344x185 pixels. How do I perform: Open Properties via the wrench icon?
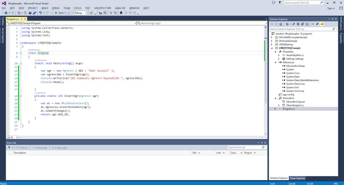(x=317, y=24)
